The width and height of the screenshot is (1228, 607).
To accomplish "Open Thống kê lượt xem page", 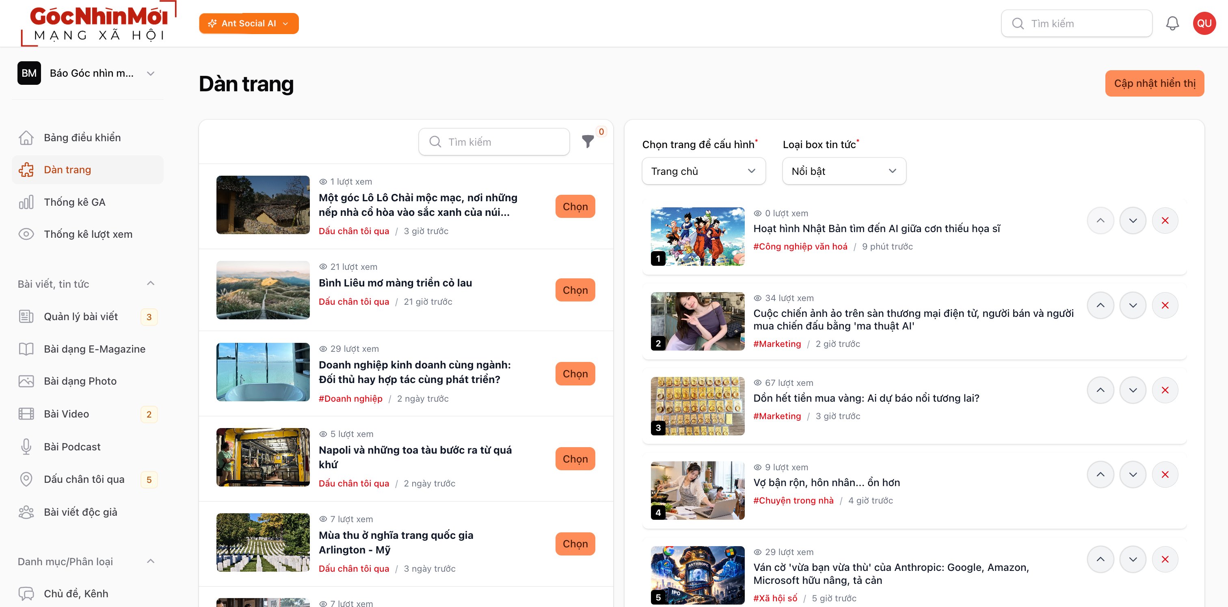I will (87, 234).
